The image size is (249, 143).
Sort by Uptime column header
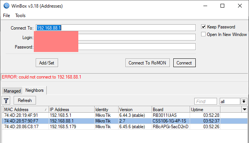(205, 110)
